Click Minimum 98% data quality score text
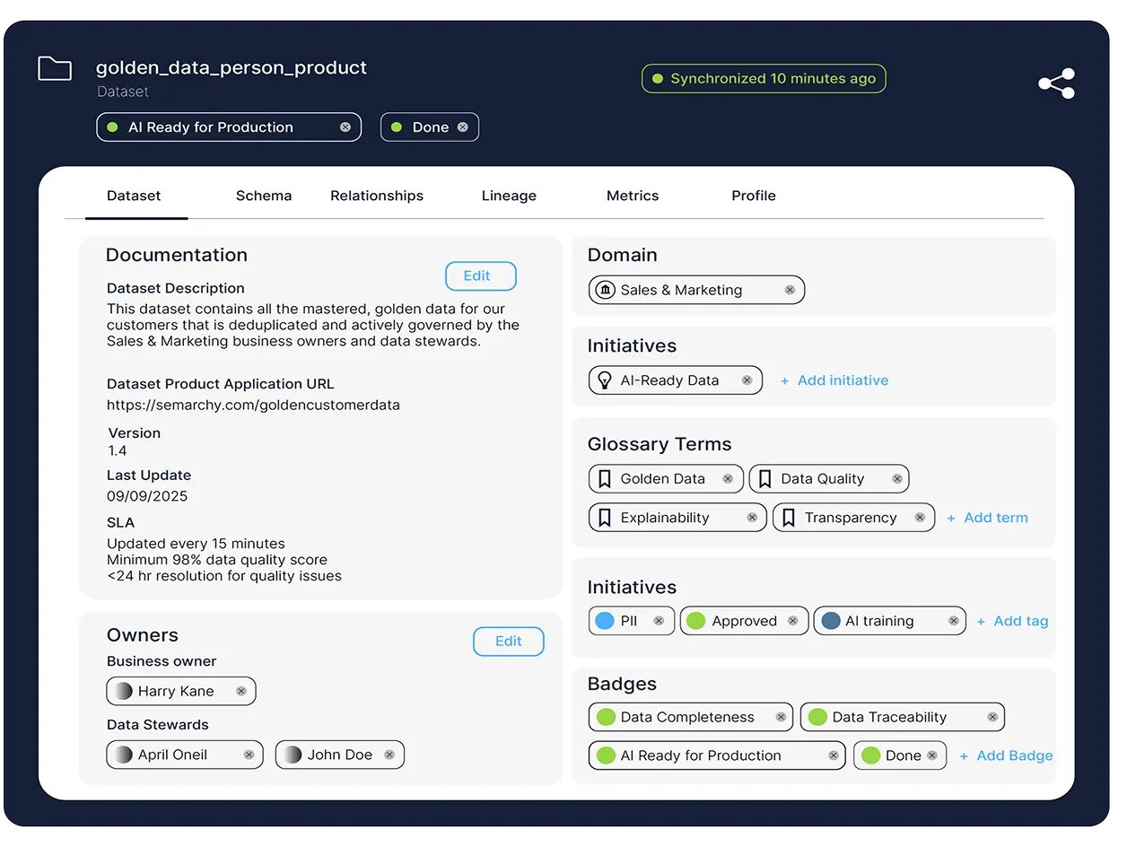Viewport: 1127px width, 847px height. 217,560
